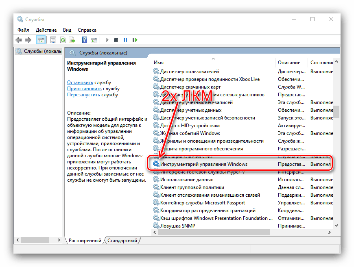
Task: Toggle the action pane toolbar icon
Action: point(94,40)
